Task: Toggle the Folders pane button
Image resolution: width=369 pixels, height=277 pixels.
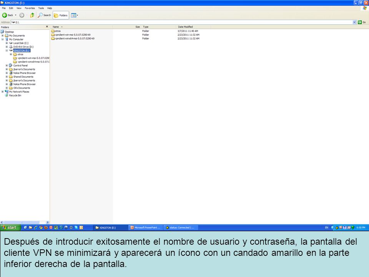Action: (x=61, y=15)
